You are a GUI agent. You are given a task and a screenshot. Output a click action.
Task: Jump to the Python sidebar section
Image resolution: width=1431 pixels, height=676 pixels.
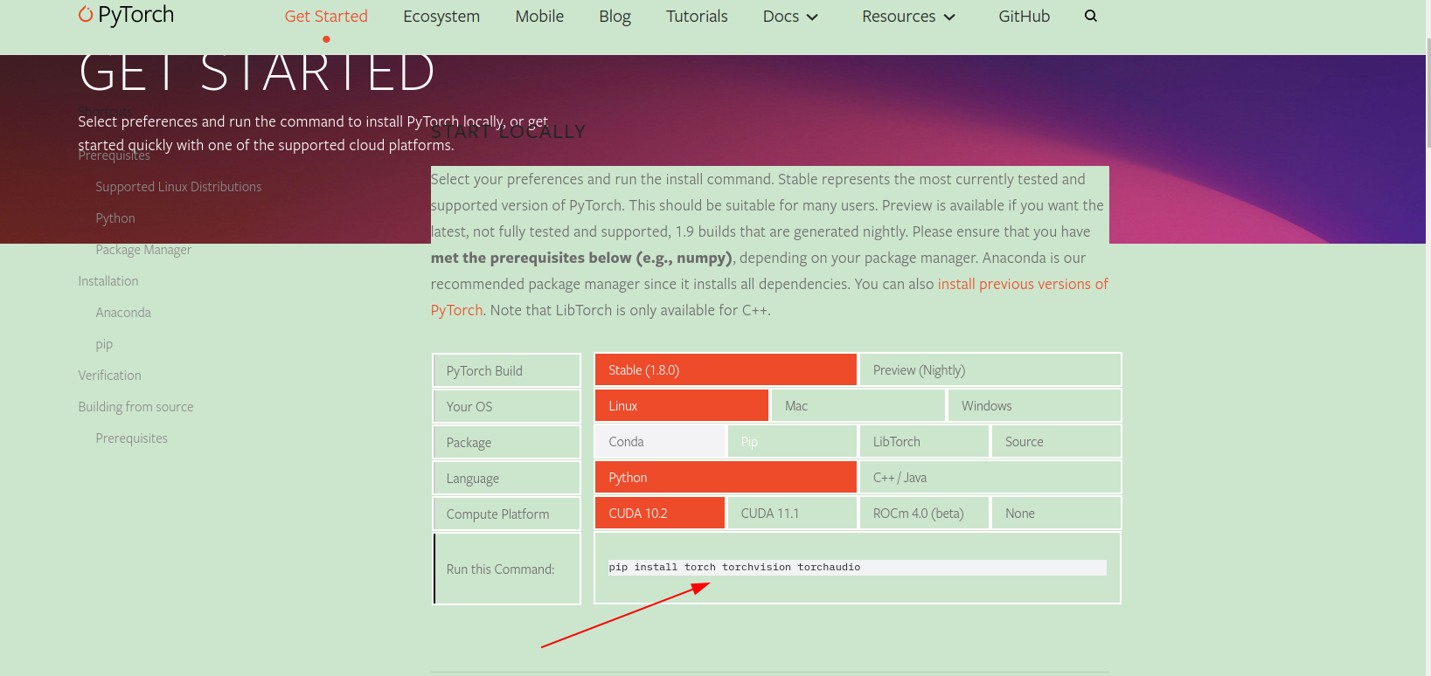click(115, 218)
